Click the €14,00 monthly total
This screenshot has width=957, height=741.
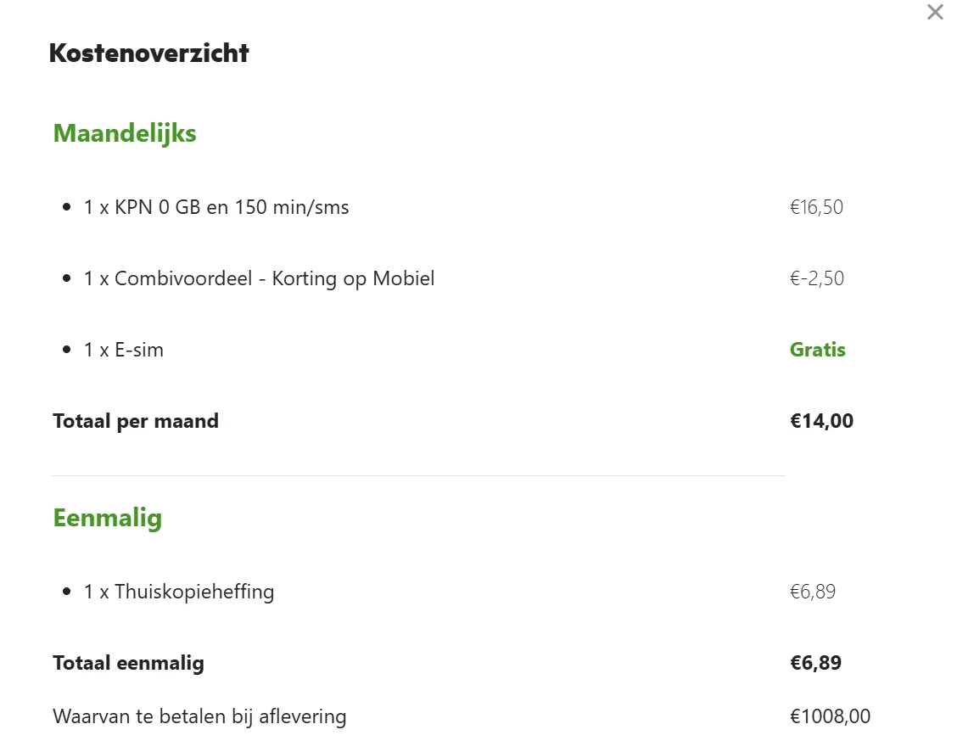pos(821,421)
